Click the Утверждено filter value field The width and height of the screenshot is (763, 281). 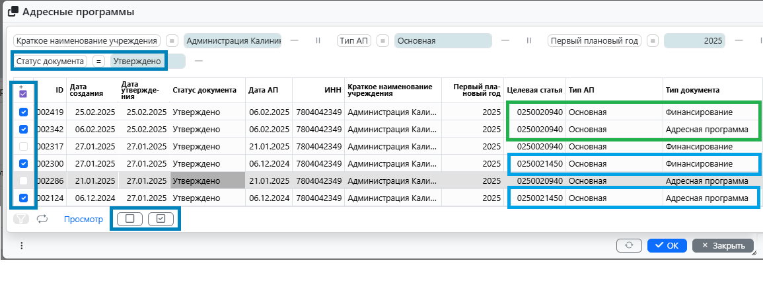click(139, 61)
